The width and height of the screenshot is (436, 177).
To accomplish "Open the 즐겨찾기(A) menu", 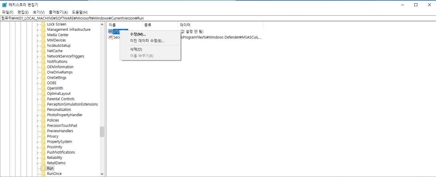I will point(58,12).
